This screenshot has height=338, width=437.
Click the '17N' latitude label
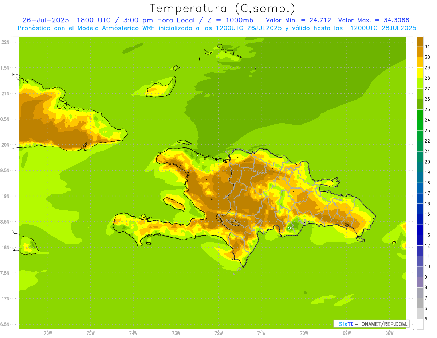coord(5,299)
